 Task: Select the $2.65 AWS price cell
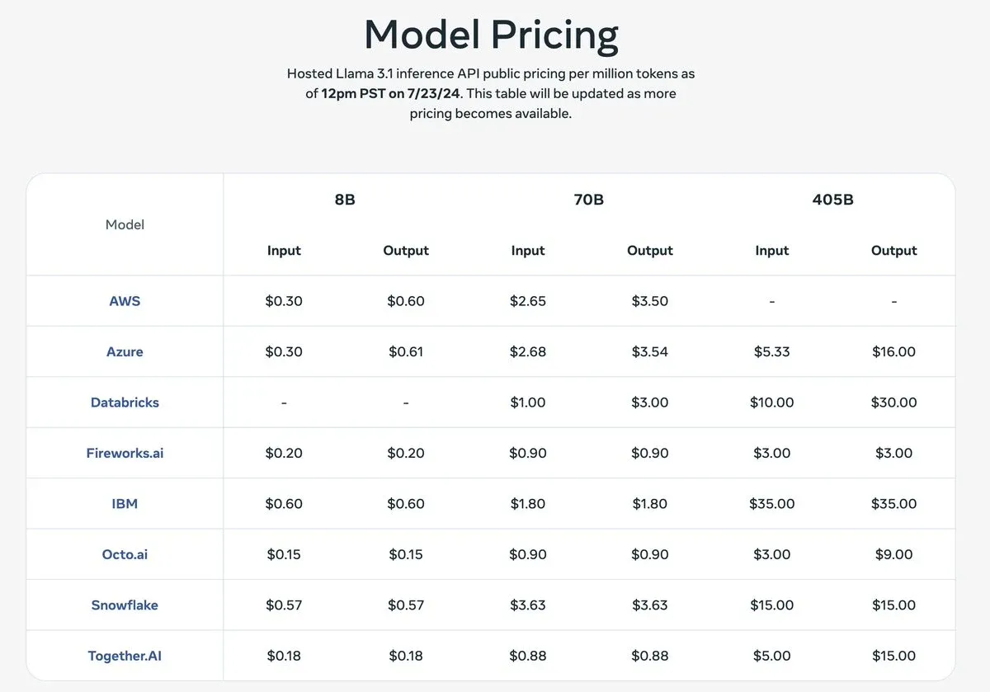point(528,301)
